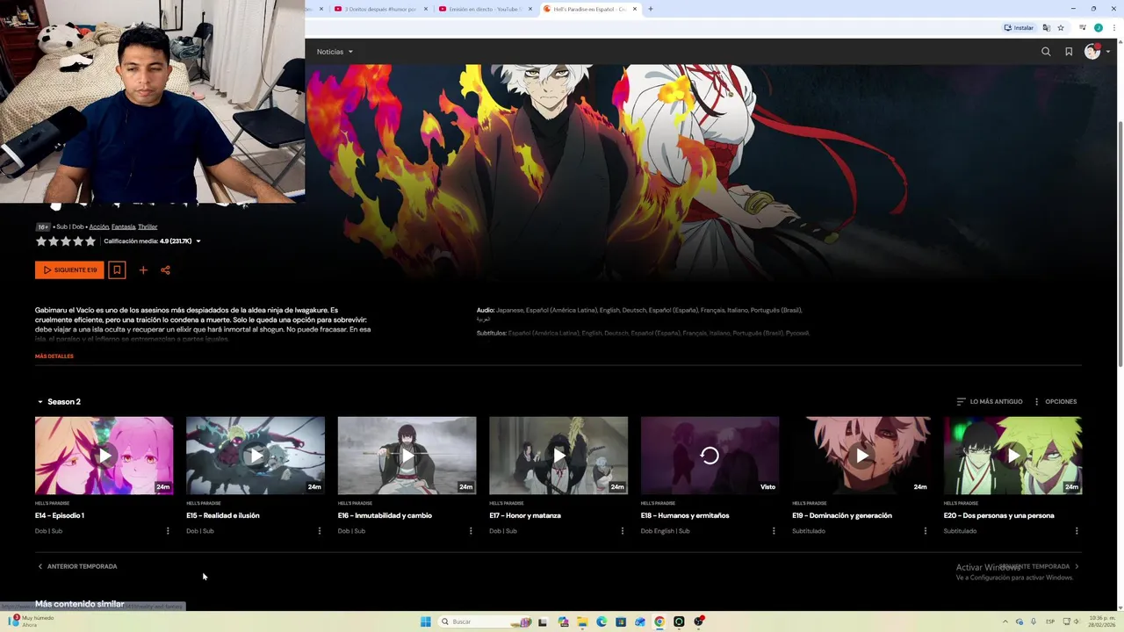Image resolution: width=1124 pixels, height=632 pixels.
Task: Open more options for E15 episode
Action: 319,531
